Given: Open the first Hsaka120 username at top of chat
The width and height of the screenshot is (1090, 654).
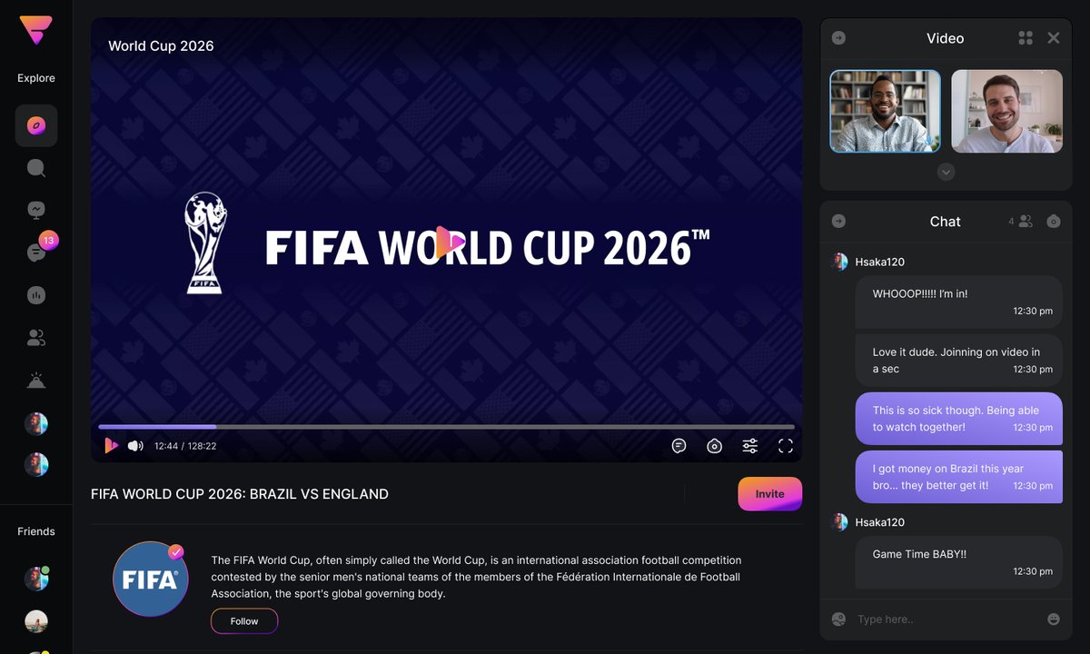Looking at the screenshot, I should coord(879,262).
